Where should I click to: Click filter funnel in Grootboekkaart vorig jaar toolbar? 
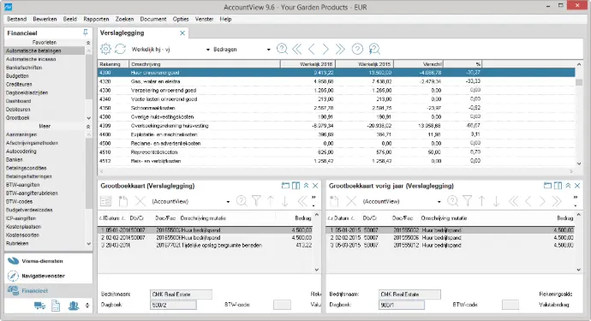pyautogui.click(x=468, y=201)
